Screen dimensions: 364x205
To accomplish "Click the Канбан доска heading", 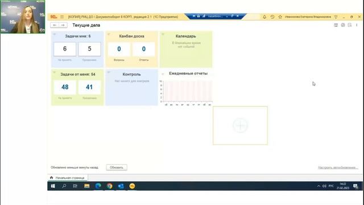I will [x=131, y=36].
